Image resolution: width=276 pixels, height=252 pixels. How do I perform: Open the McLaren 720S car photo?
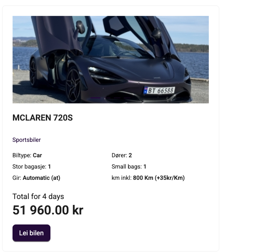coord(110,60)
